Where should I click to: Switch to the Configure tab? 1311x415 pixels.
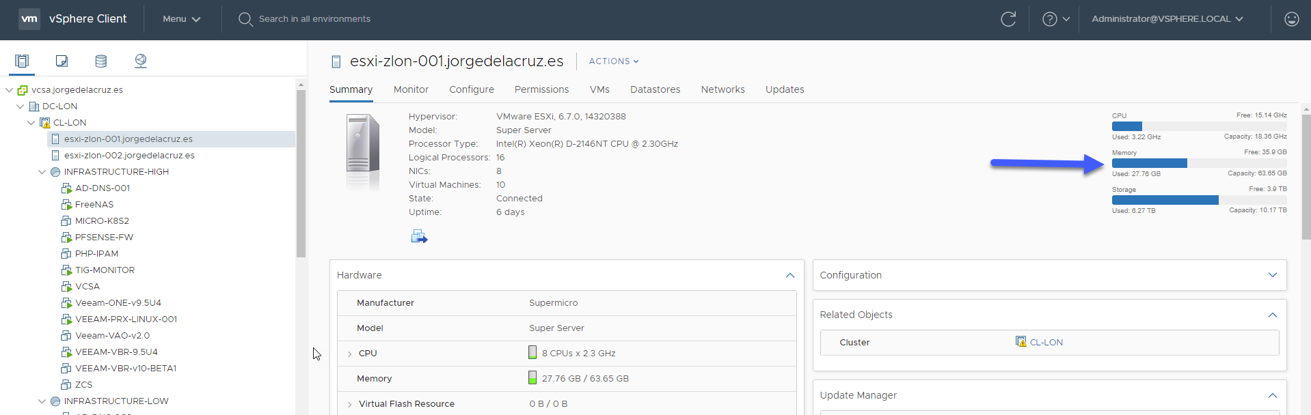tap(472, 89)
